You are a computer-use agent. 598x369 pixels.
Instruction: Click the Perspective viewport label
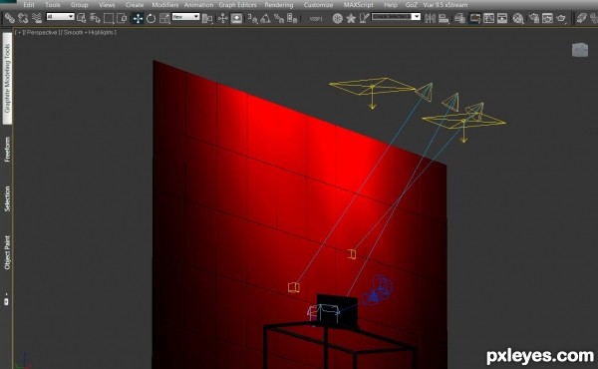click(x=42, y=33)
